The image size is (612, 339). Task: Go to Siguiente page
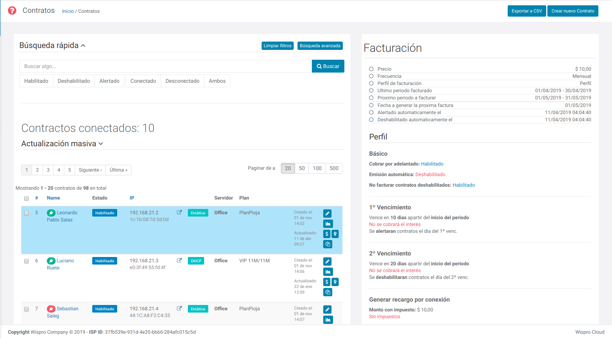[x=90, y=170]
